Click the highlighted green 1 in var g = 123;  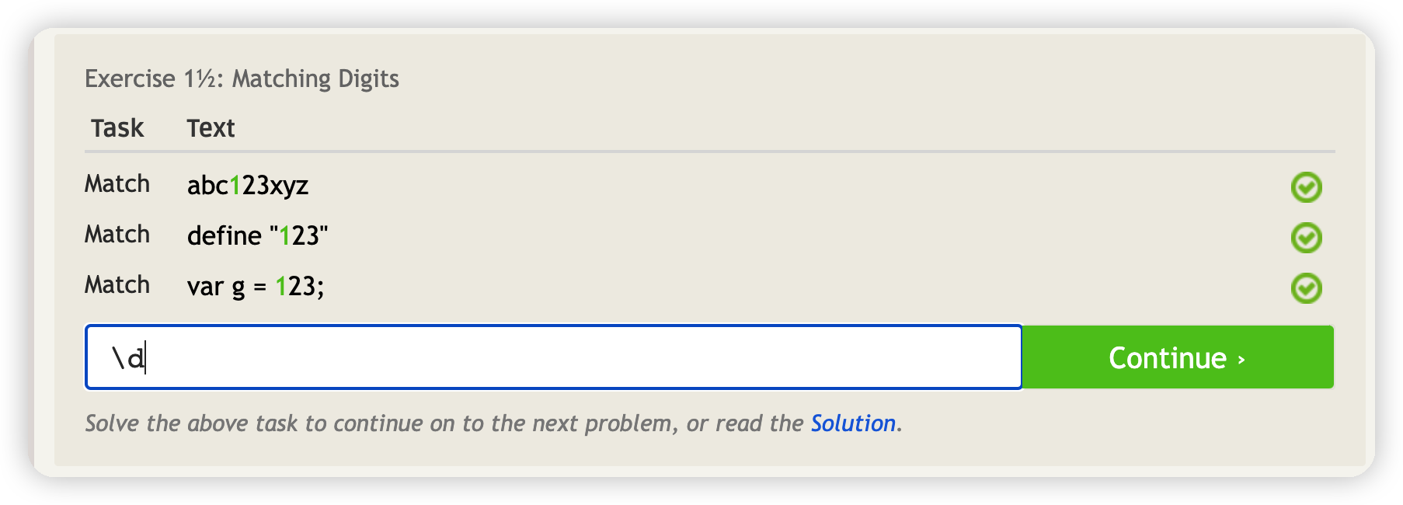(x=281, y=287)
